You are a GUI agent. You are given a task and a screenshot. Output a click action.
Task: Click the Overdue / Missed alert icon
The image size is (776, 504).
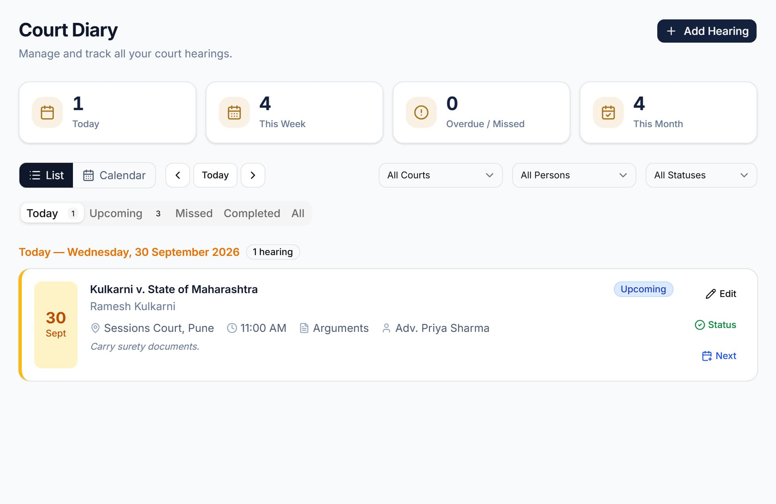click(421, 112)
